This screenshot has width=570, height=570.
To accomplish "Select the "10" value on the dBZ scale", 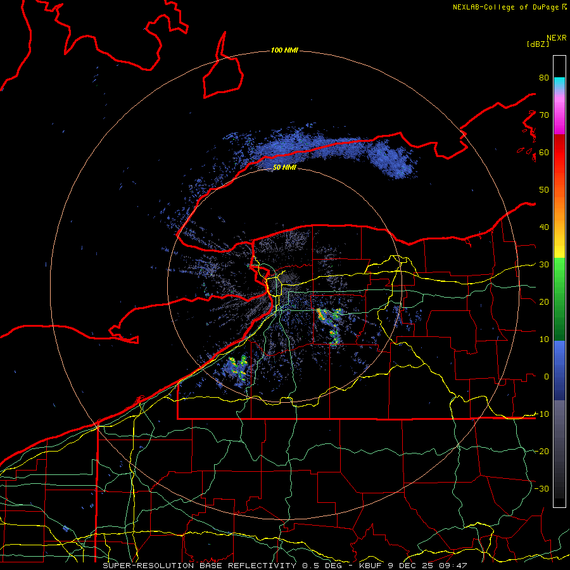I will [x=544, y=339].
